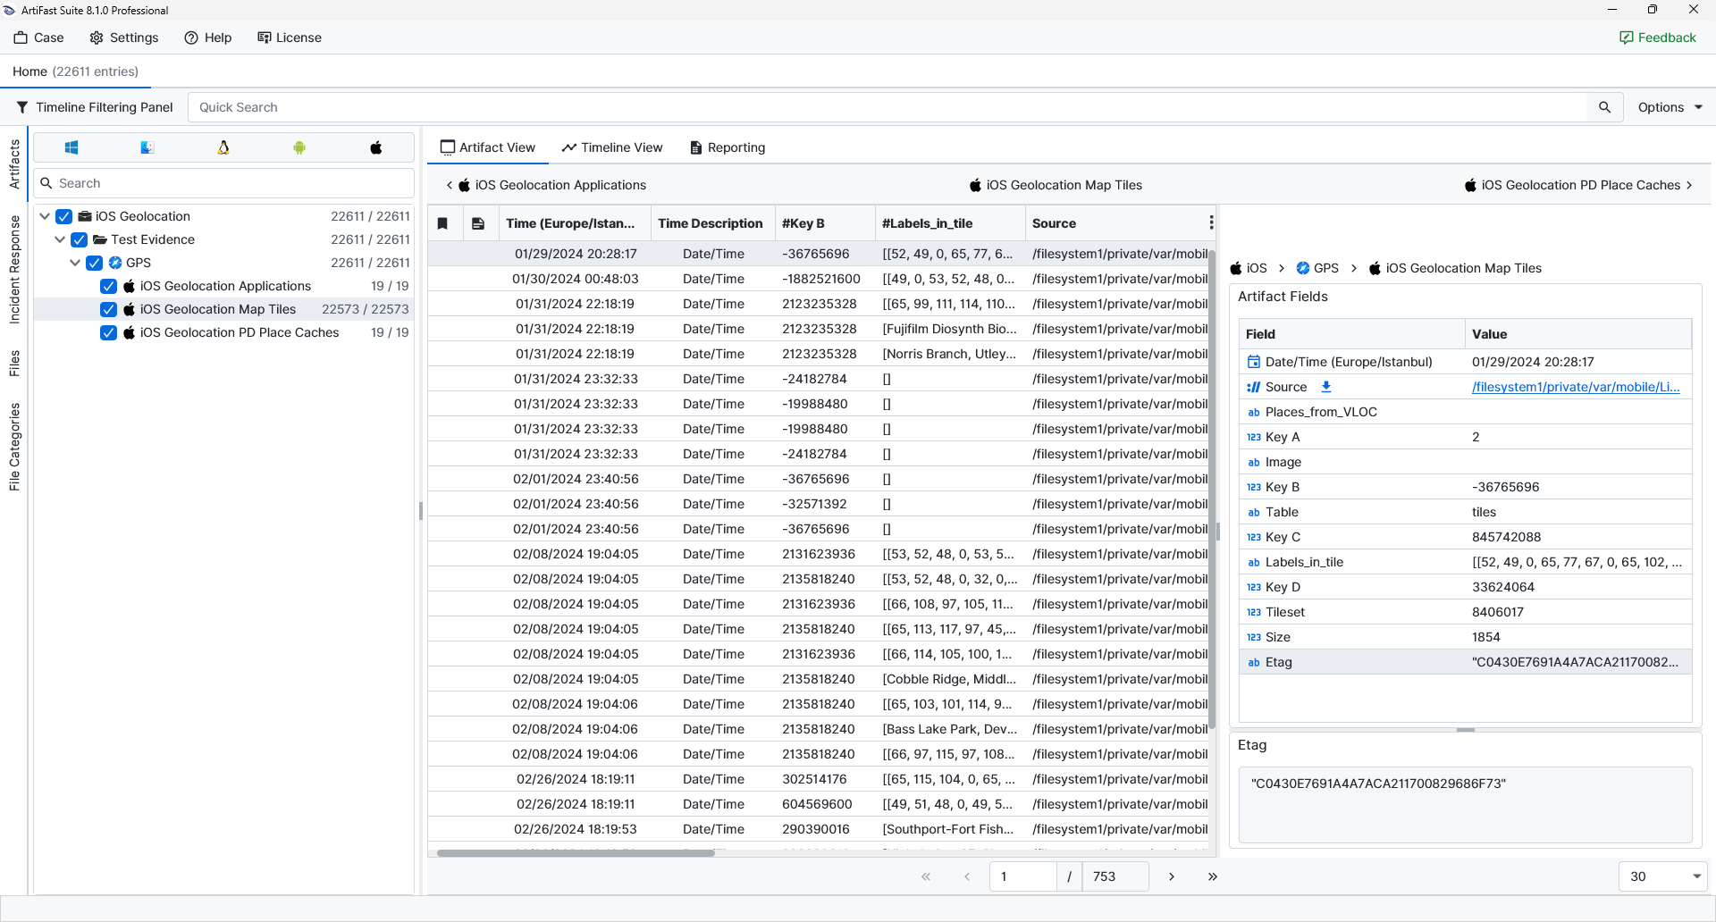Open table column options kebab menu

[1211, 222]
